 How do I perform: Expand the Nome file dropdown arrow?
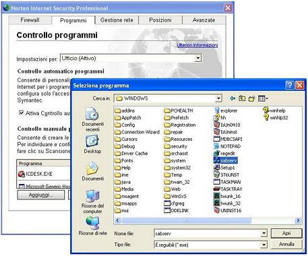(x=264, y=234)
